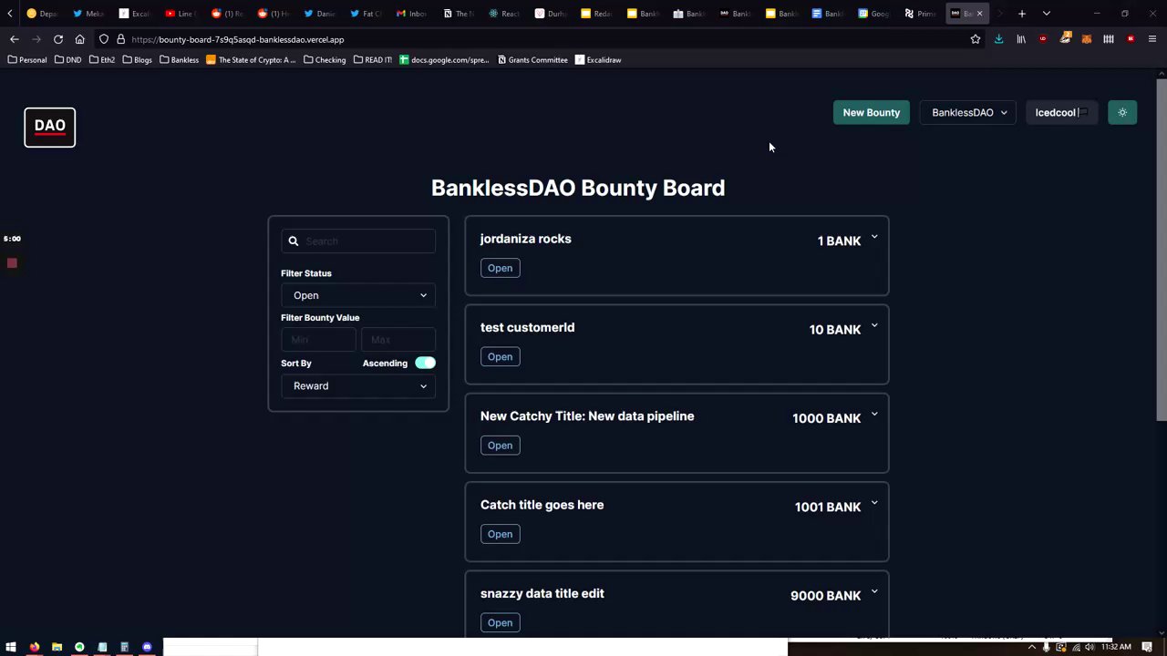
Task: Click the search magnifier icon
Action: (294, 241)
